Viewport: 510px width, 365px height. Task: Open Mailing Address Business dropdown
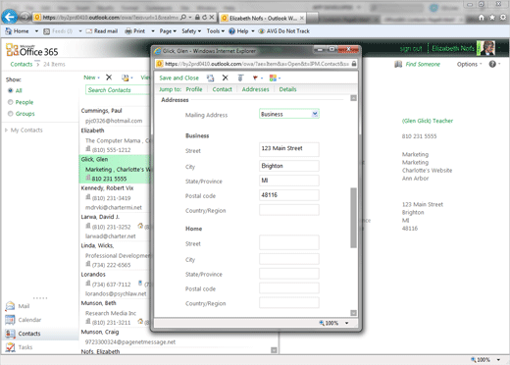tap(315, 114)
